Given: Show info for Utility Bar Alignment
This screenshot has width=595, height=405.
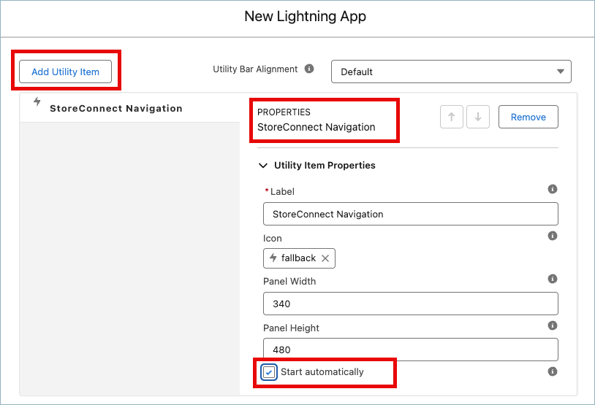Looking at the screenshot, I should (309, 69).
